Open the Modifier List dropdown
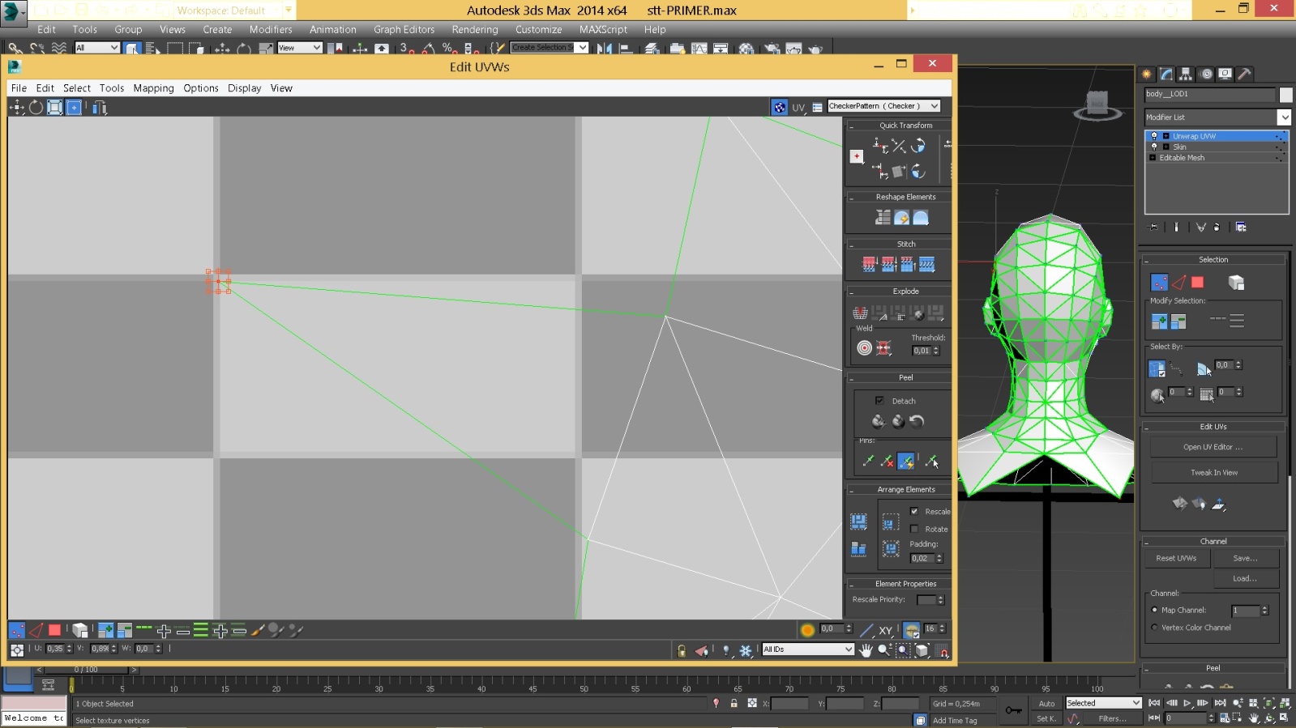1296x728 pixels. pyautogui.click(x=1217, y=117)
